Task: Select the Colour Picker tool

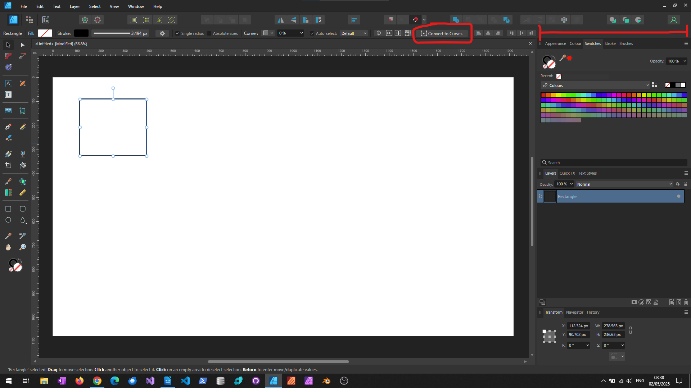Action: tap(8, 236)
